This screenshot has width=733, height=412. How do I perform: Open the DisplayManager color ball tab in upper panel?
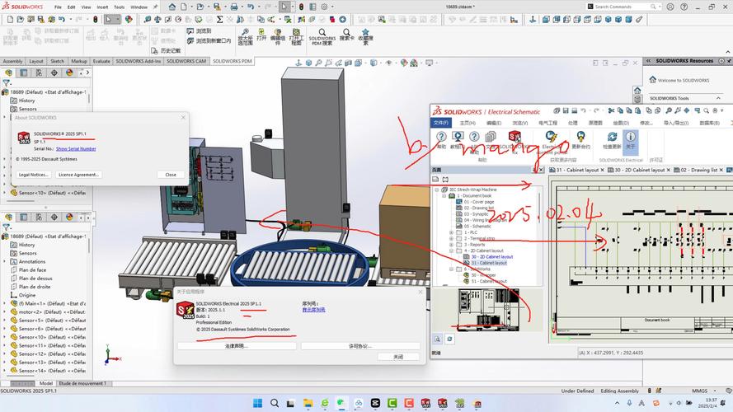coord(69,73)
